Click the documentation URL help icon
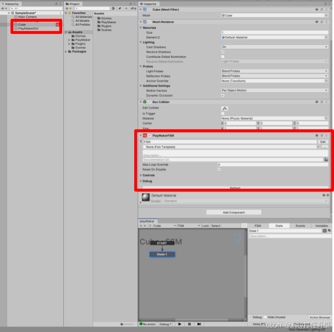The image size is (334, 332). [326, 159]
